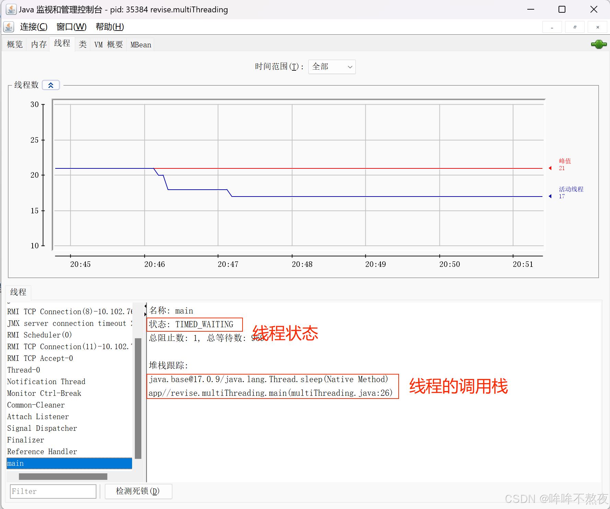610x509 pixels.
Task: Open the 时间范围 dropdown showing 全部
Action: coord(332,67)
